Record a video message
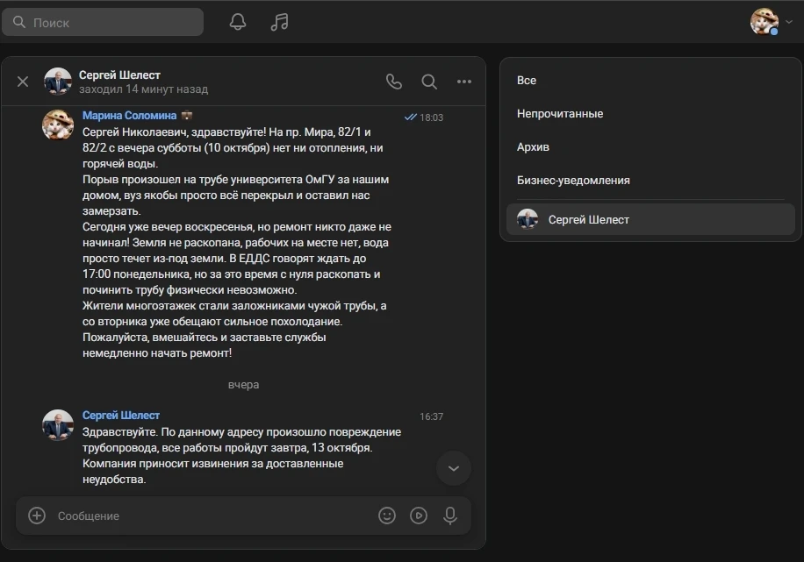This screenshot has height=562, width=804. pyautogui.click(x=419, y=516)
